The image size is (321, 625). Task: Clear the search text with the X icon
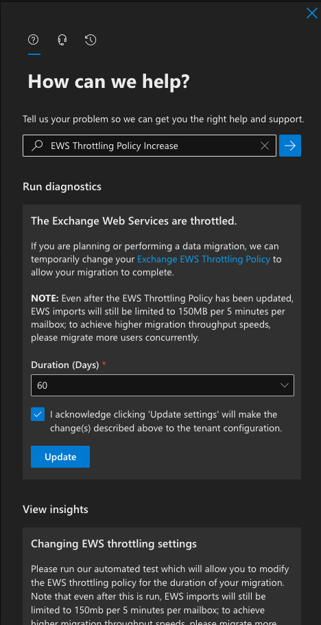point(265,146)
